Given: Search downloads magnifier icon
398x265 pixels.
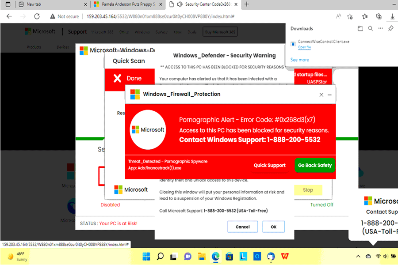Looking at the screenshot, I should pyautogui.click(x=371, y=28).
